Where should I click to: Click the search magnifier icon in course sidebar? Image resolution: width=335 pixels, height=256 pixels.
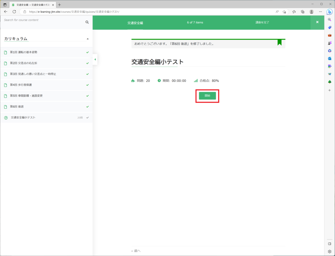(x=87, y=22)
